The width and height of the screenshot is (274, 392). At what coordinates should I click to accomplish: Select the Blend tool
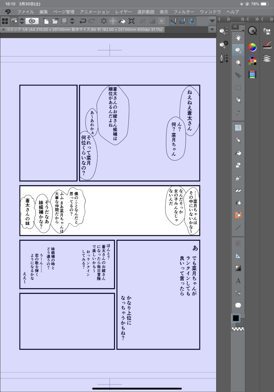pos(238,203)
